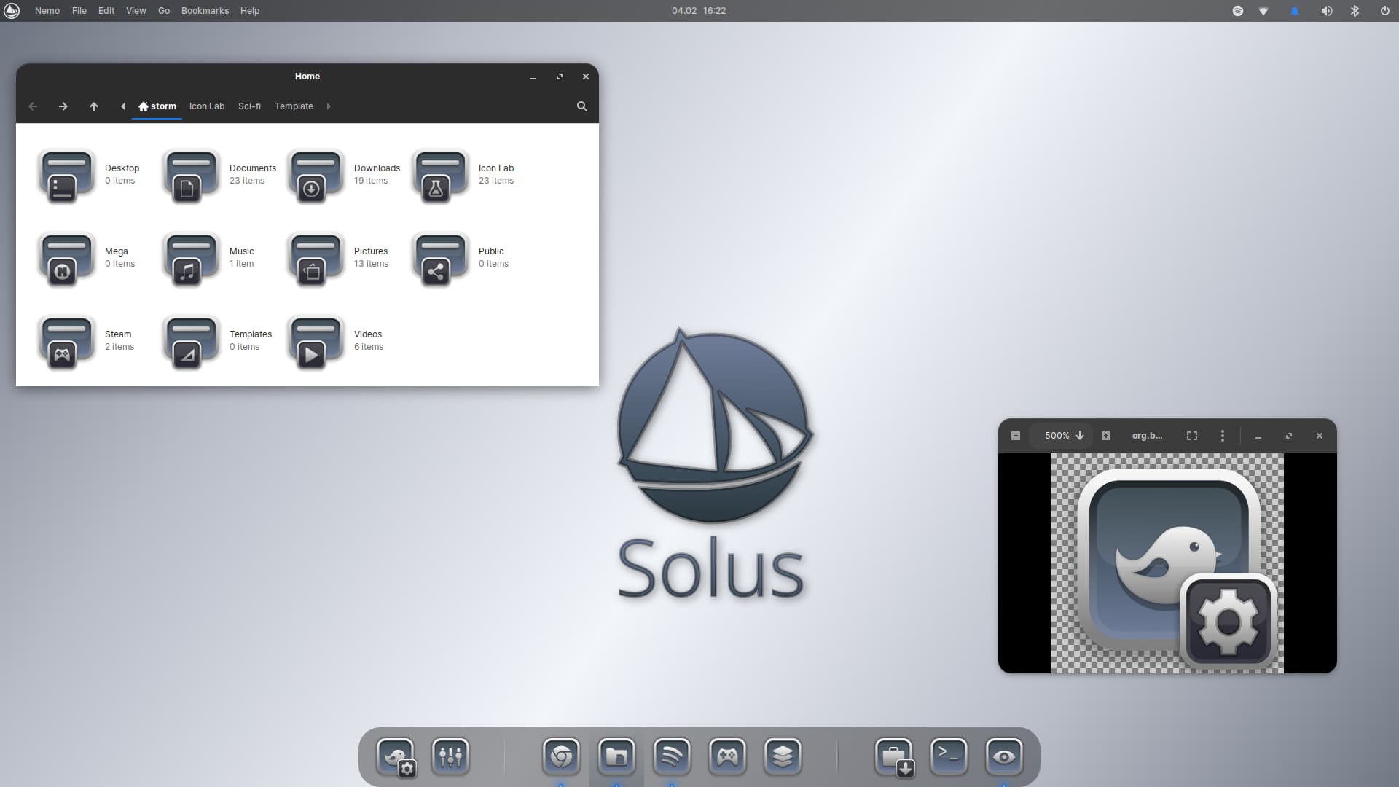This screenshot has height=787, width=1399.
Task: Click the '13 items' label under Pictures
Action: (372, 264)
